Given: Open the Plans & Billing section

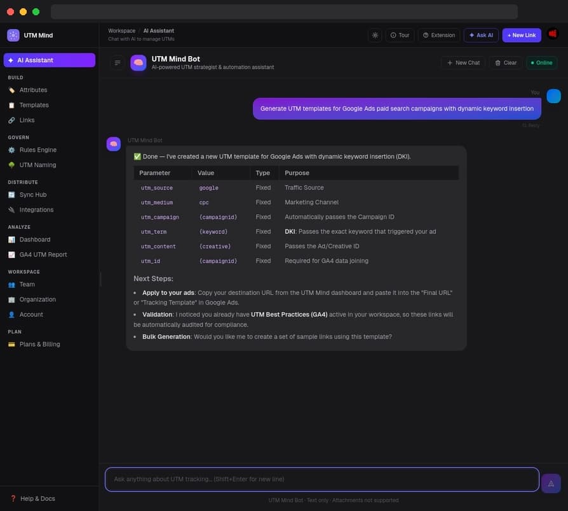Looking at the screenshot, I should click(38, 344).
